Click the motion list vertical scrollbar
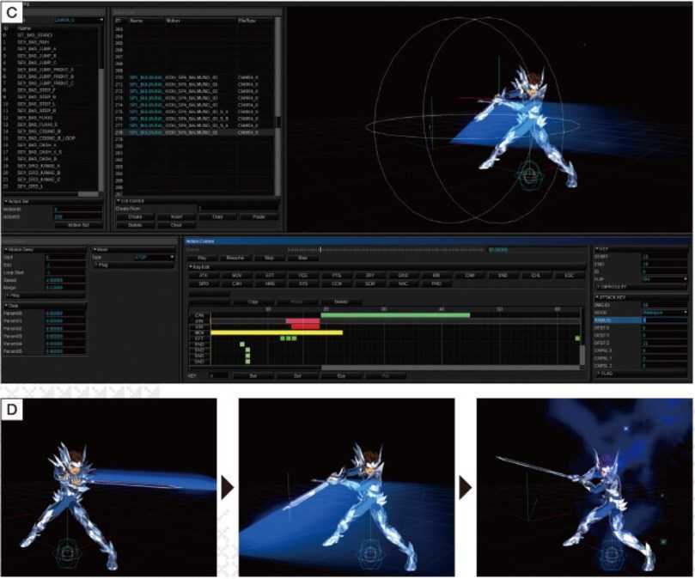695x579 pixels. pyautogui.click(x=277, y=107)
